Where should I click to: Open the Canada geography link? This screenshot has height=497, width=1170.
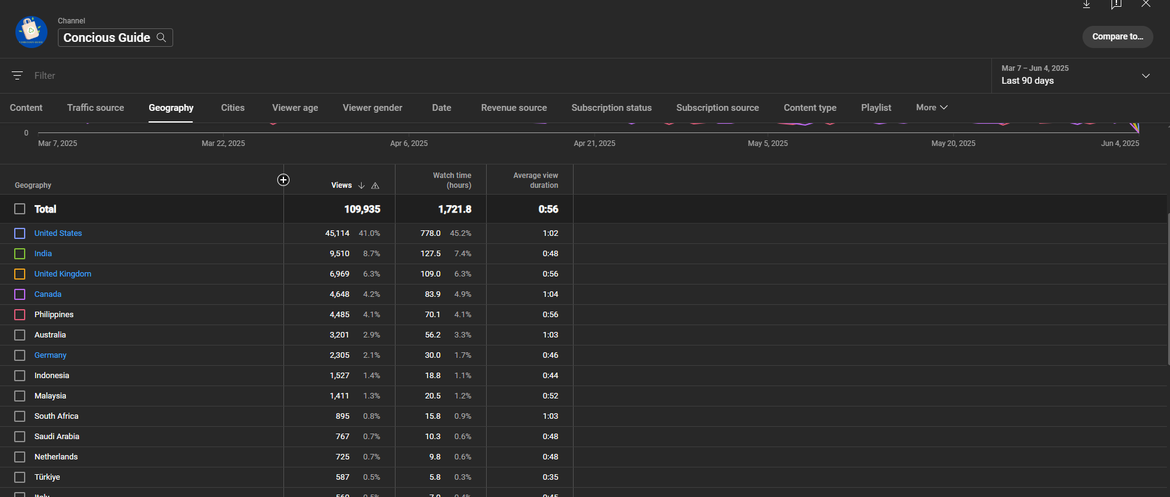48,294
